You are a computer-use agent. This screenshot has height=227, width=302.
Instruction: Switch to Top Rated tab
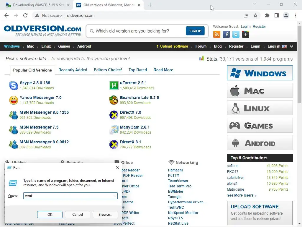point(138,70)
